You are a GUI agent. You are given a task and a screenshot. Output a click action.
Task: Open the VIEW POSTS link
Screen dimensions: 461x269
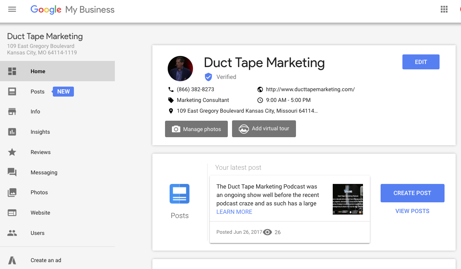tap(412, 211)
